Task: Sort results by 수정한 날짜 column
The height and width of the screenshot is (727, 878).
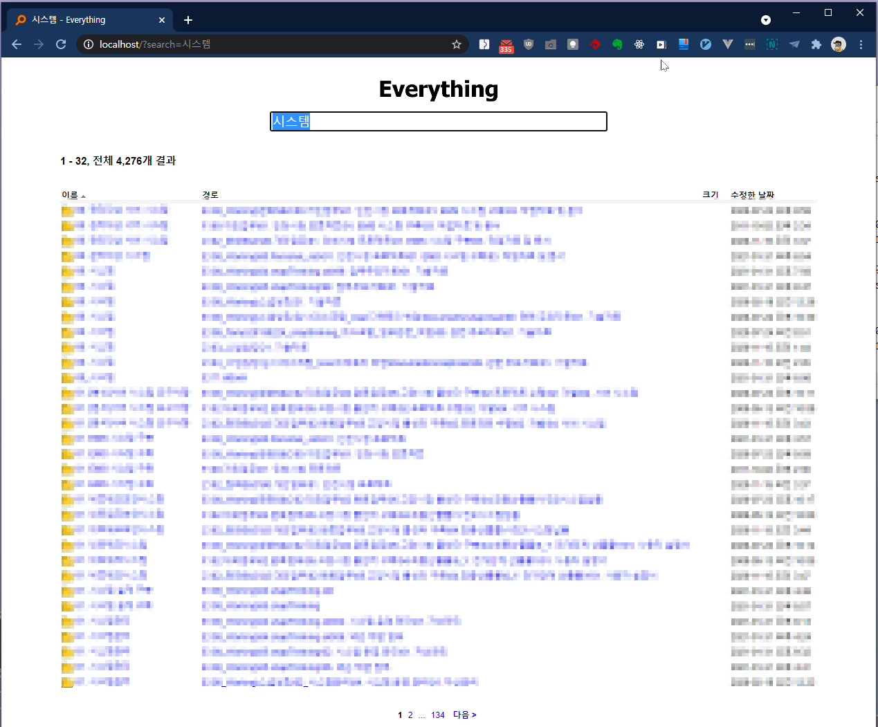Action: [x=752, y=195]
